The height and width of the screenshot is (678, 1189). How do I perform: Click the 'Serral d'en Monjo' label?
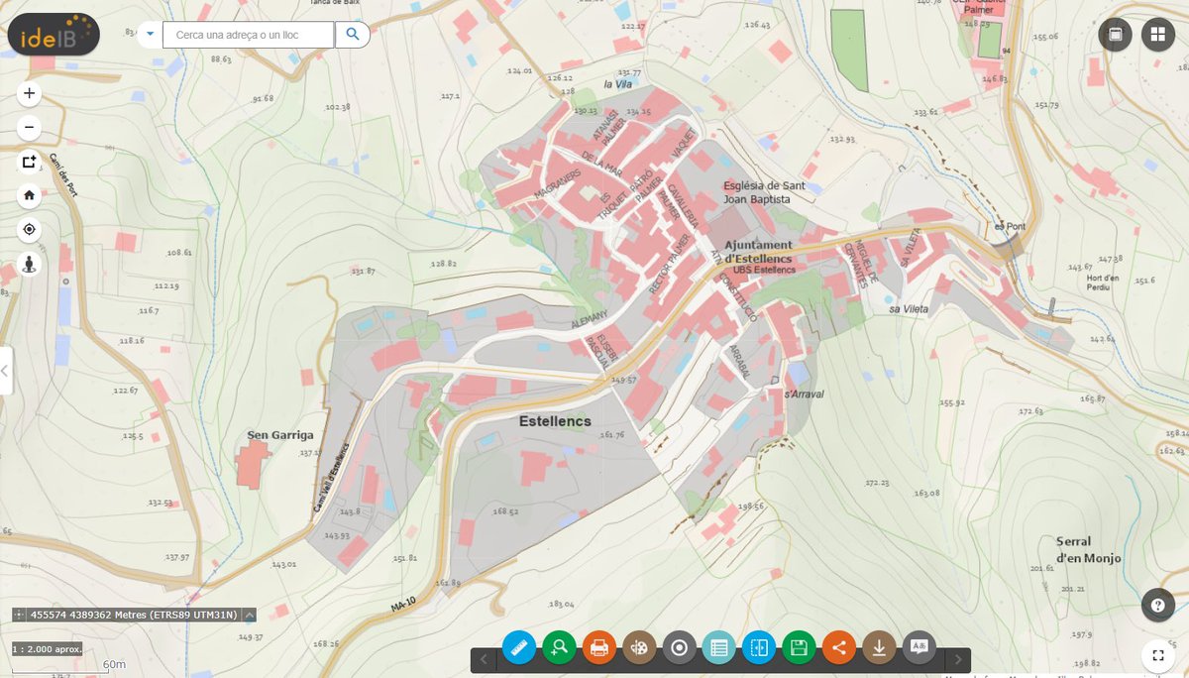pyautogui.click(x=1088, y=550)
